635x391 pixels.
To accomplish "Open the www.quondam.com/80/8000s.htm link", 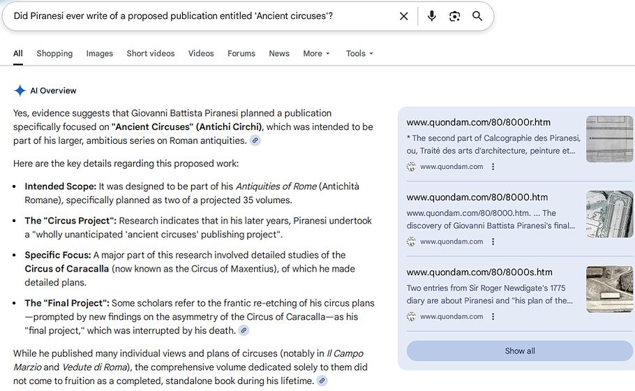I will [479, 272].
